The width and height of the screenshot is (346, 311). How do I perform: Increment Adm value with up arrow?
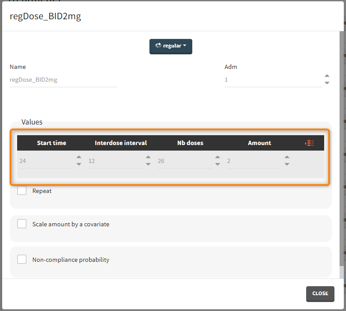pos(327,76)
